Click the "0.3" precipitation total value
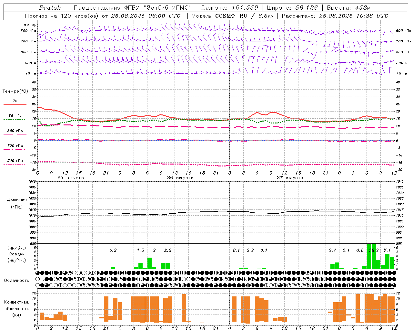The width and height of the screenshot is (413, 331). click(113, 251)
